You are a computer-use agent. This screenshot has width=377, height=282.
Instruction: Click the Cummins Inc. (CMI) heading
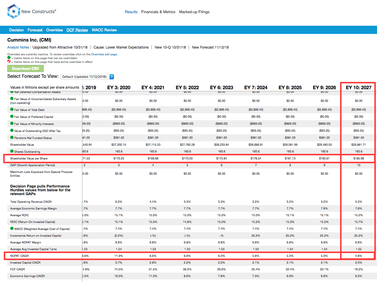(x=29, y=40)
